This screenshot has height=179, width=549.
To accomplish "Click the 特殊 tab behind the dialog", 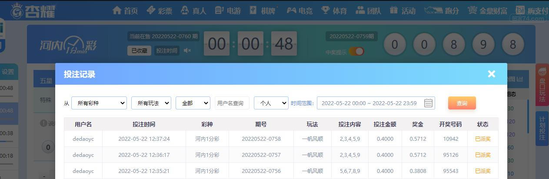I will [46, 100].
